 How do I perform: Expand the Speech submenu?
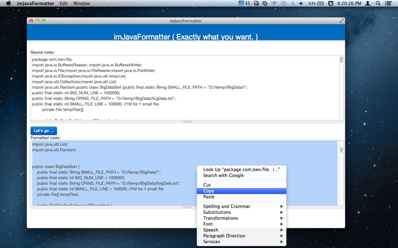coord(241,230)
